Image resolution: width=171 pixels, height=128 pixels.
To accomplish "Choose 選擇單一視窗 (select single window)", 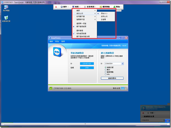I will point(85,24).
